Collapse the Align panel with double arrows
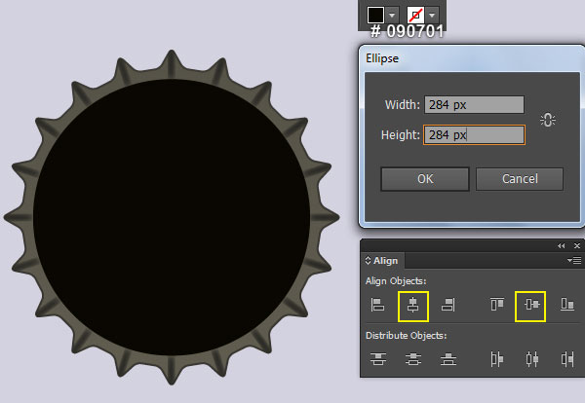This screenshot has height=403, width=585. tap(562, 246)
